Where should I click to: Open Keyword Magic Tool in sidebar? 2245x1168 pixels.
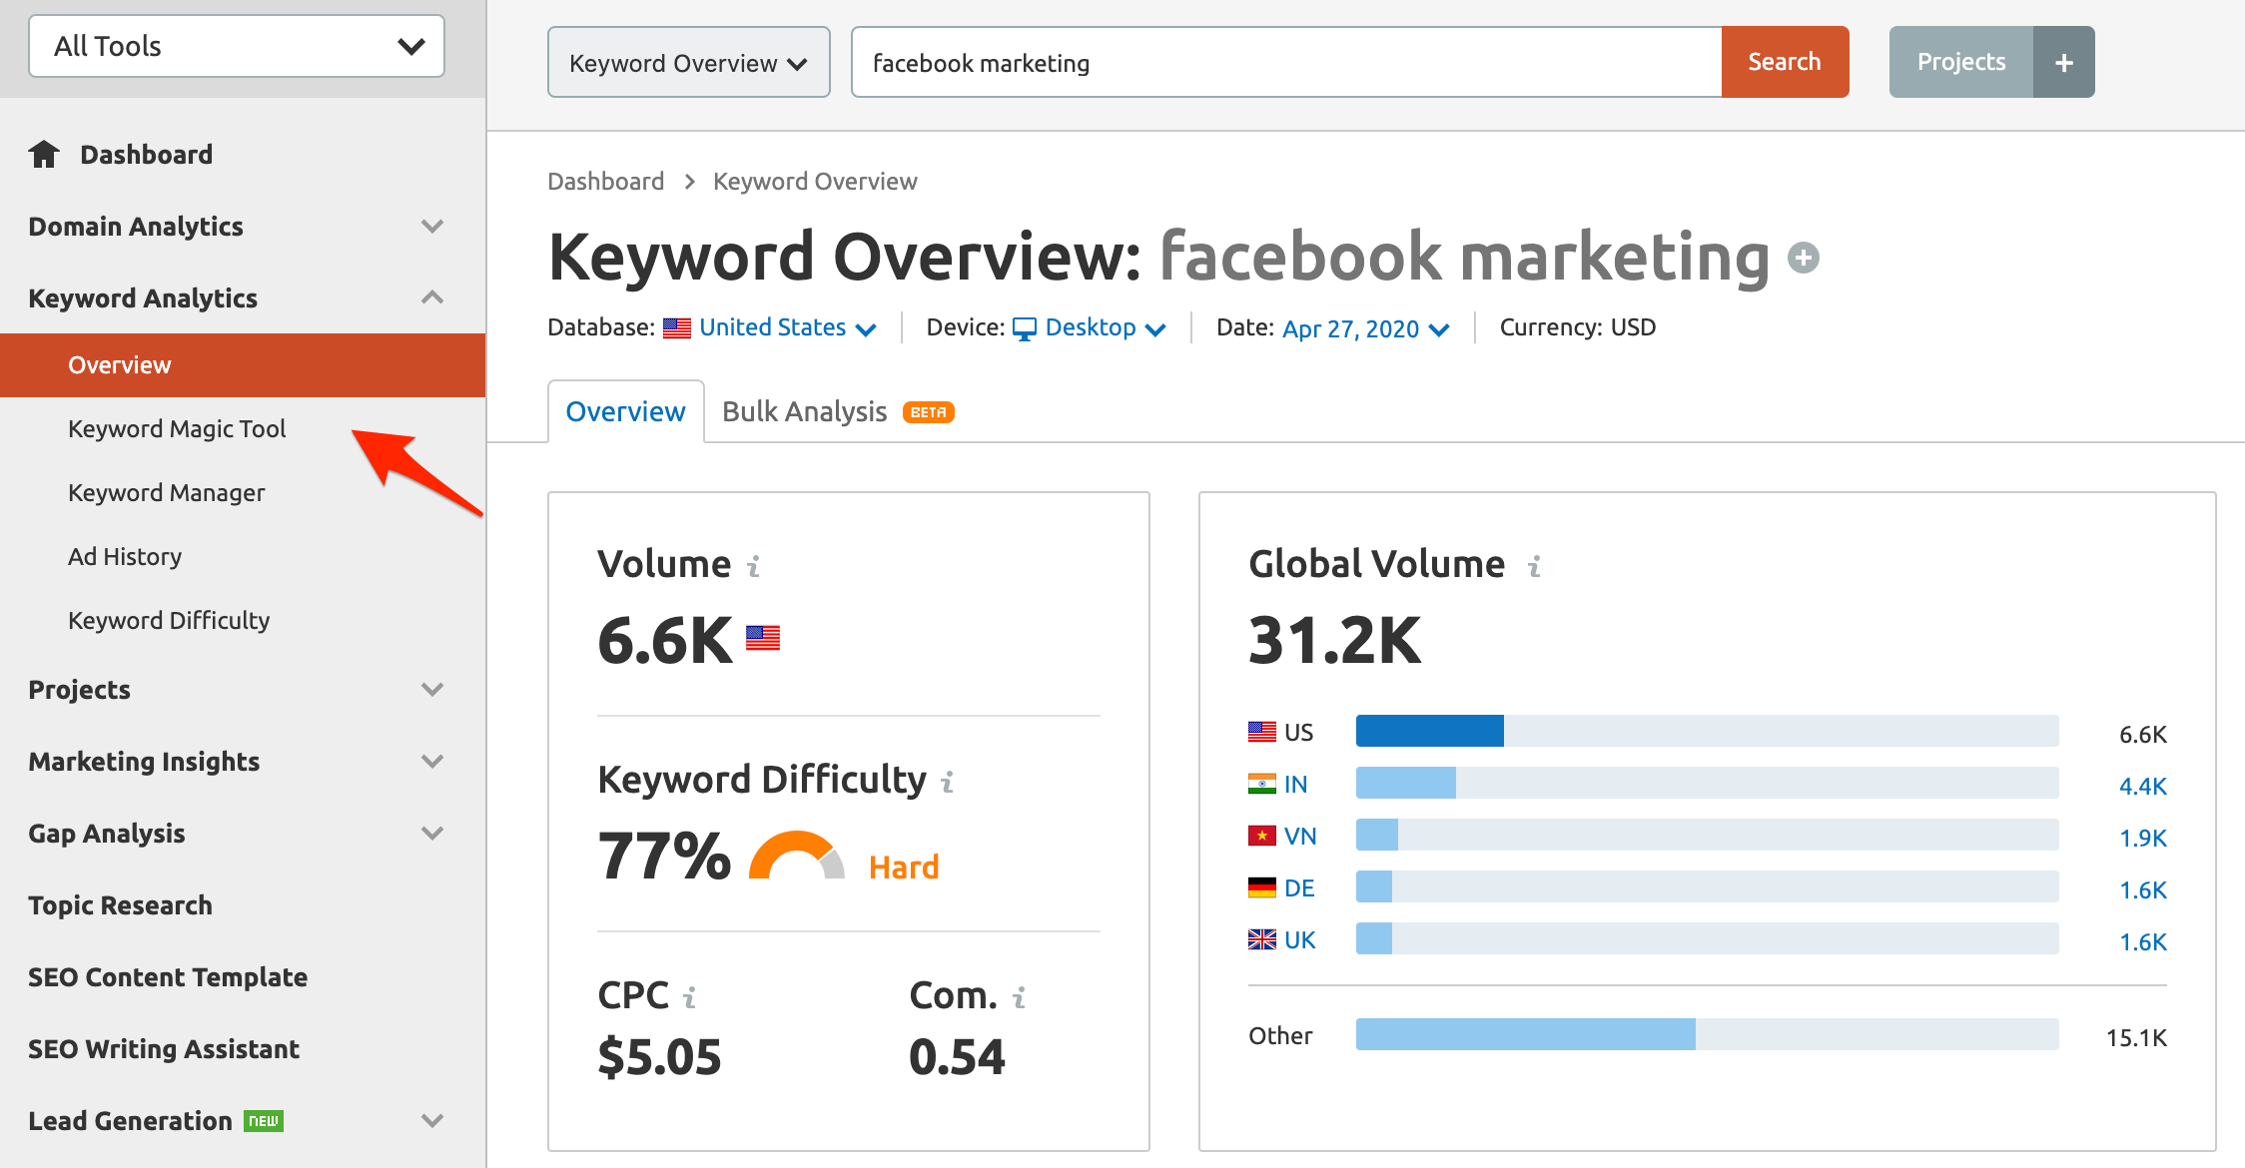pos(177,429)
